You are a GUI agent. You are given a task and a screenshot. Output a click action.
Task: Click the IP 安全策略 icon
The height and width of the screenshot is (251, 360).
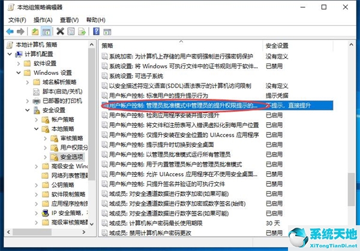coord(45,213)
